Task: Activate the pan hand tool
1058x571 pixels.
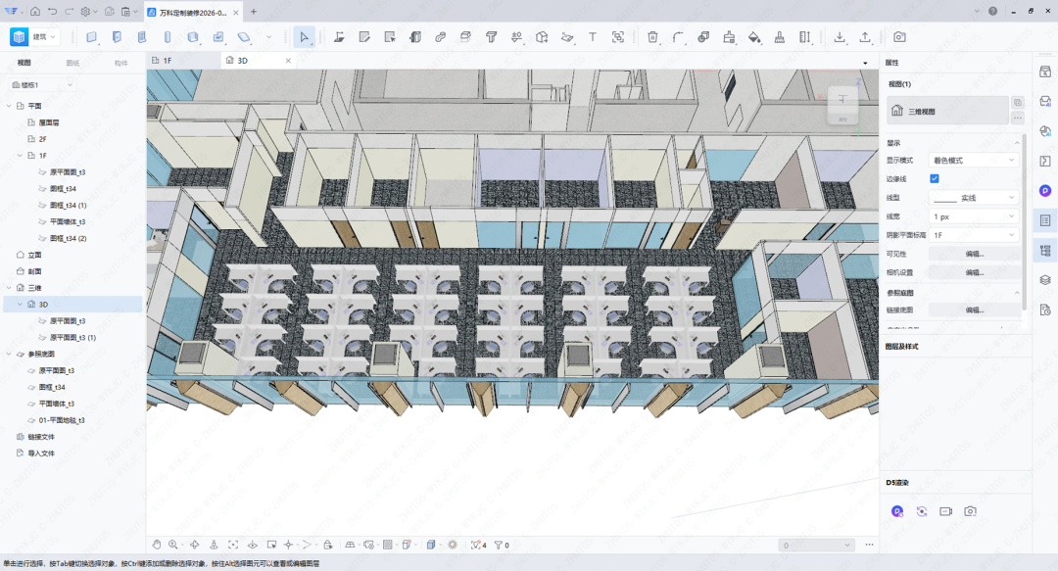Action: pos(156,545)
